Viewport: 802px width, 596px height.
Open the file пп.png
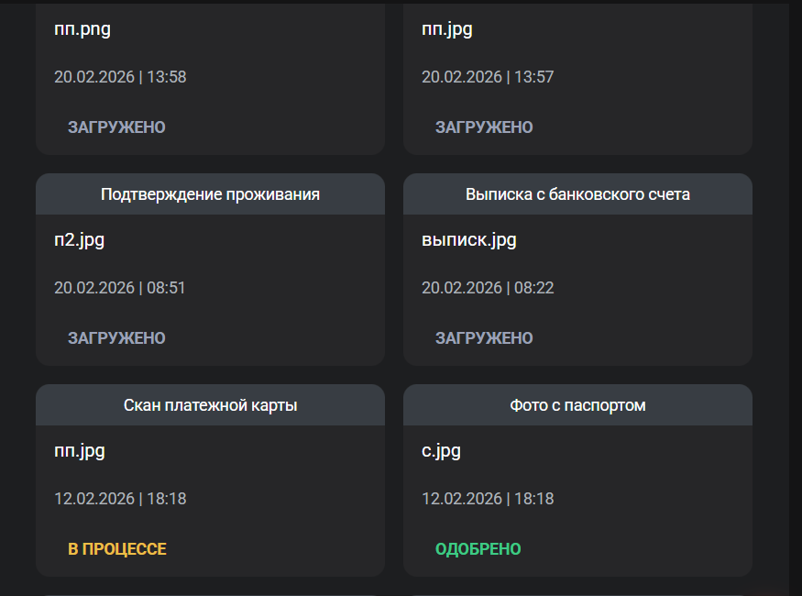point(82,29)
